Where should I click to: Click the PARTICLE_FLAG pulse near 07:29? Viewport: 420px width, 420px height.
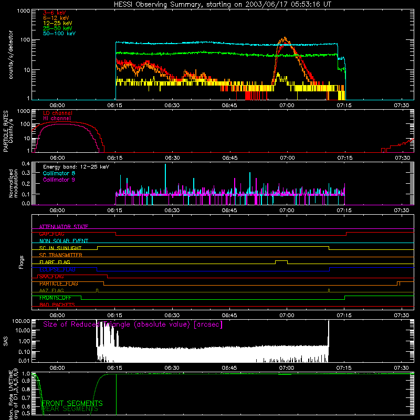click(x=398, y=283)
